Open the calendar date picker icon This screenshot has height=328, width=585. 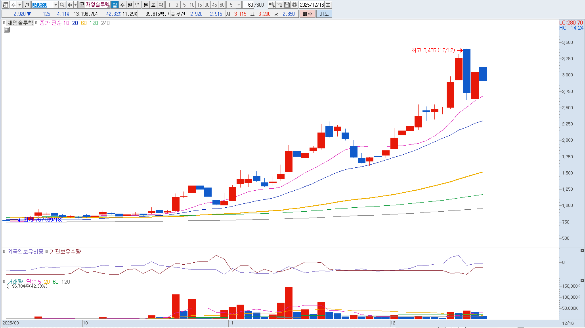coord(328,5)
